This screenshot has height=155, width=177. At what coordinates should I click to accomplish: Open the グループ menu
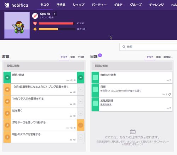pos(136,5)
